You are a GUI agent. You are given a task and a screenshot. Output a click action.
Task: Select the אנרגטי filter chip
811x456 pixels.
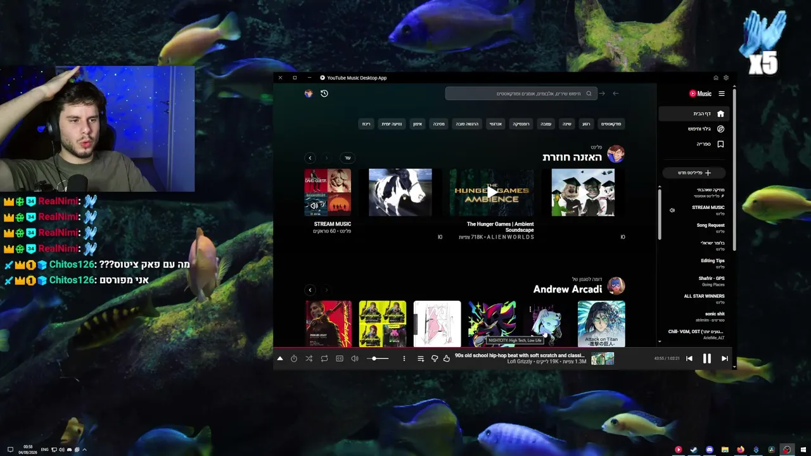[x=495, y=124]
